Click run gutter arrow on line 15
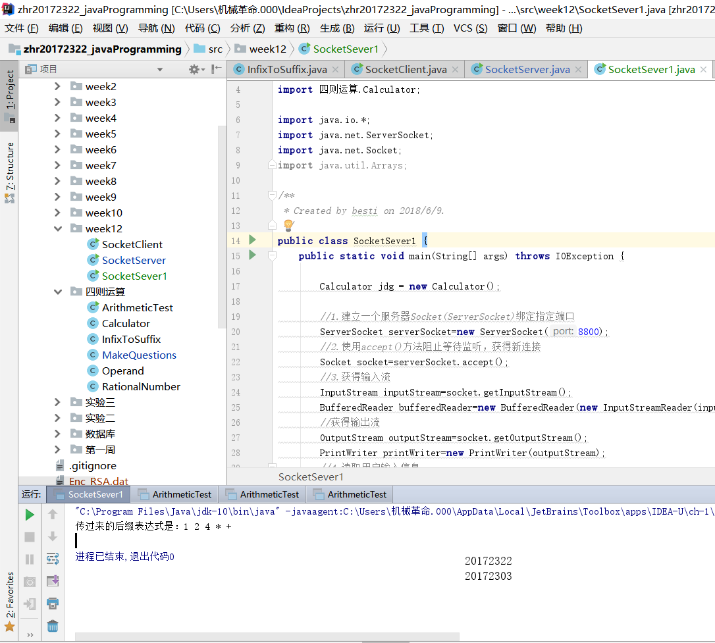715x643 pixels. [x=252, y=255]
